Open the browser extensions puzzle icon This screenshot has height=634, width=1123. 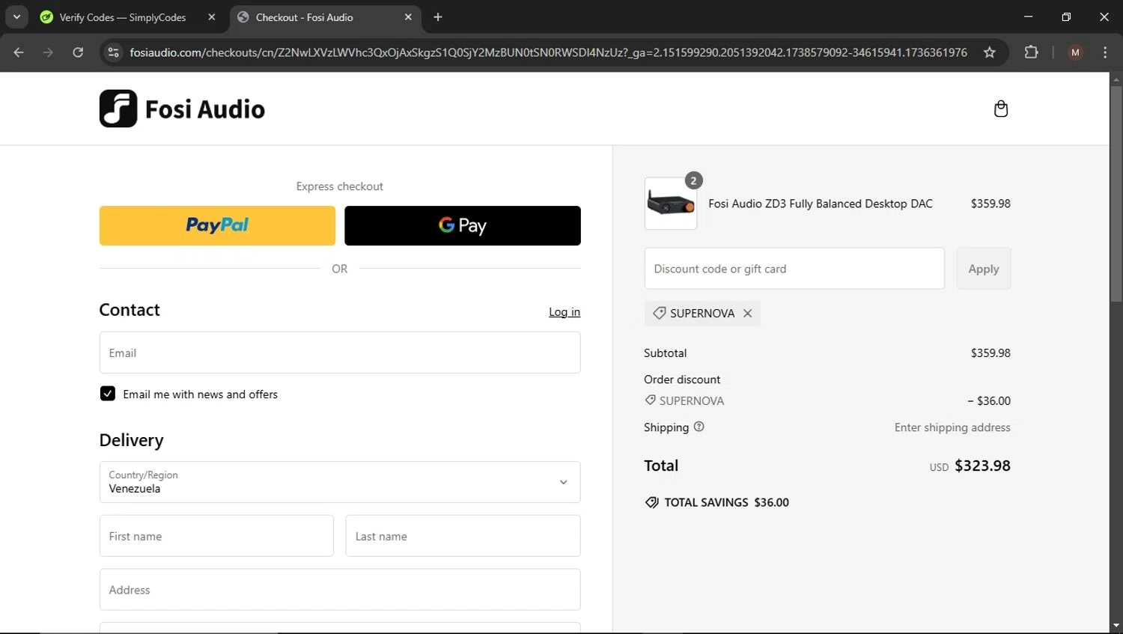(x=1031, y=52)
